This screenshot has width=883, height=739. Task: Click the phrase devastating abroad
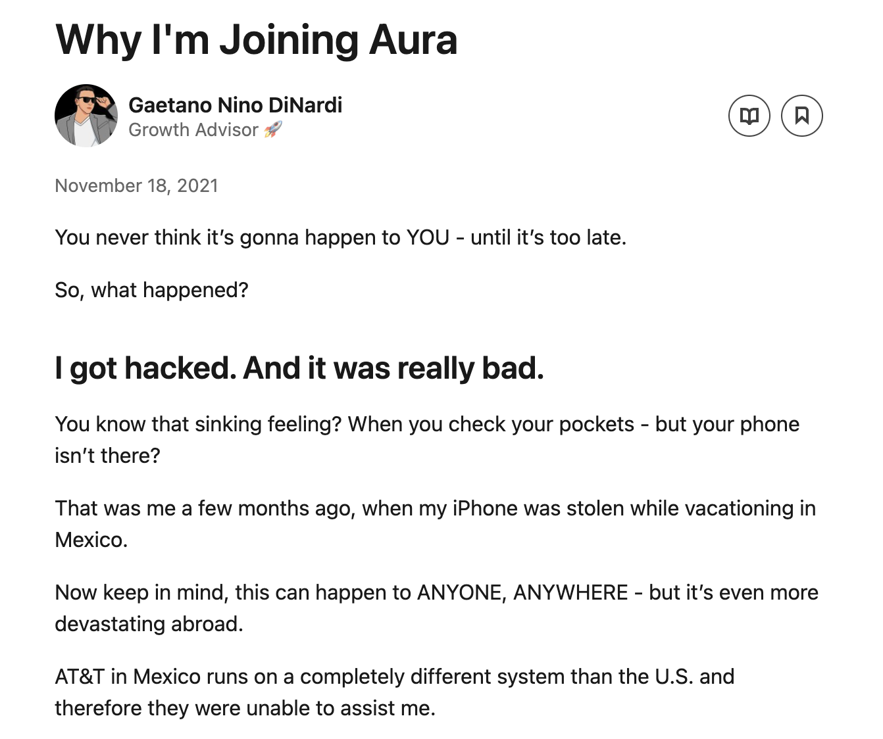tap(149, 624)
